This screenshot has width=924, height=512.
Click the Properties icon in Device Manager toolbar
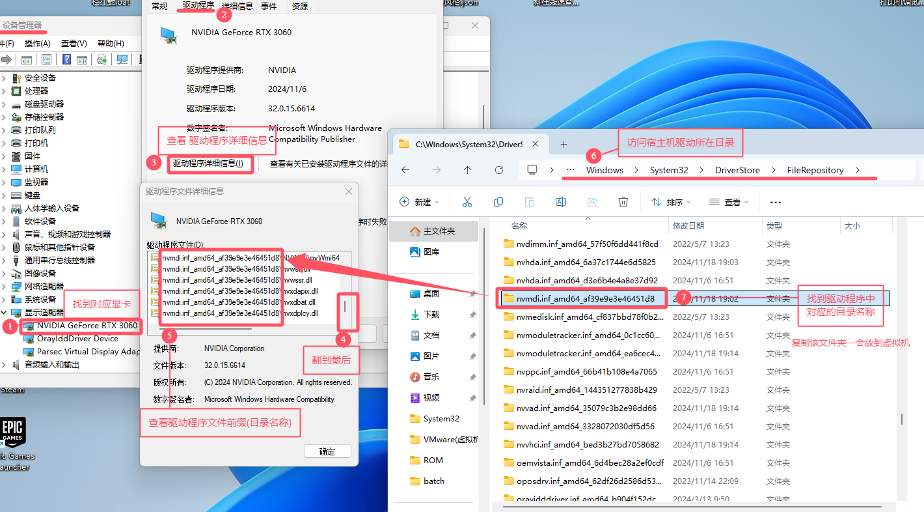(46, 60)
